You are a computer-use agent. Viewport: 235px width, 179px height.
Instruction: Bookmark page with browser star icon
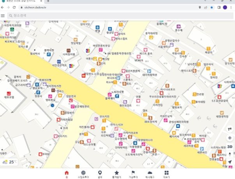(212, 7)
